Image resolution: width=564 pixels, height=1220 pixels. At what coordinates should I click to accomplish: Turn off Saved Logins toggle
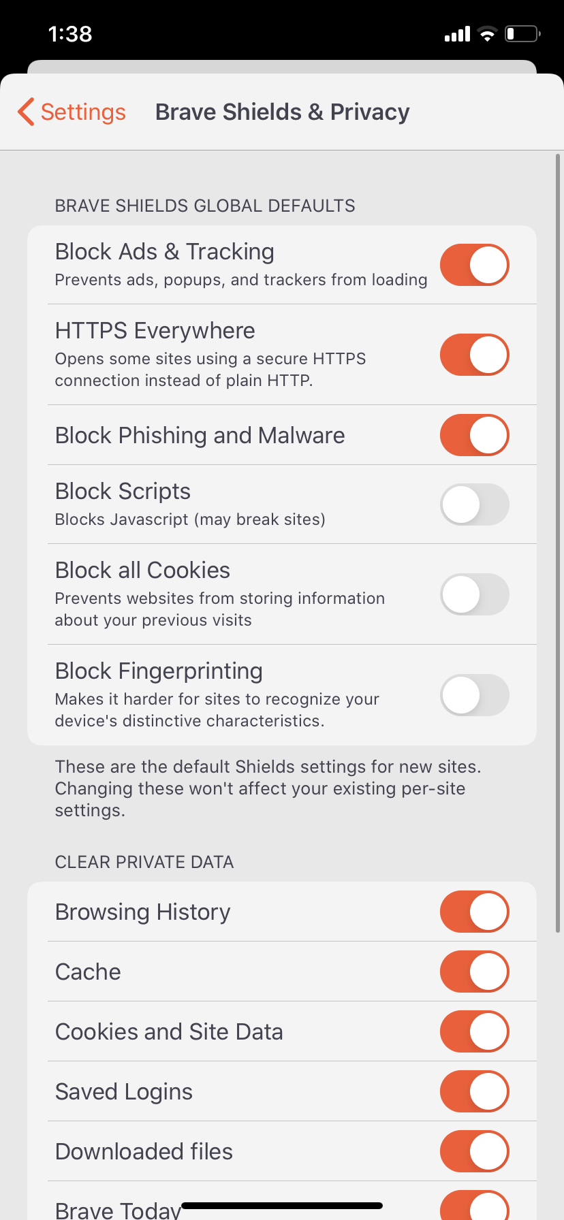[475, 1091]
